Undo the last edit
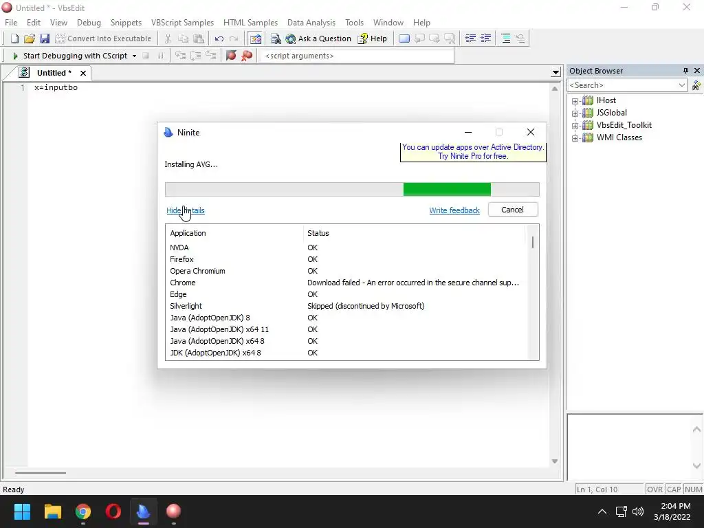The width and height of the screenshot is (704, 528). pyautogui.click(x=219, y=38)
